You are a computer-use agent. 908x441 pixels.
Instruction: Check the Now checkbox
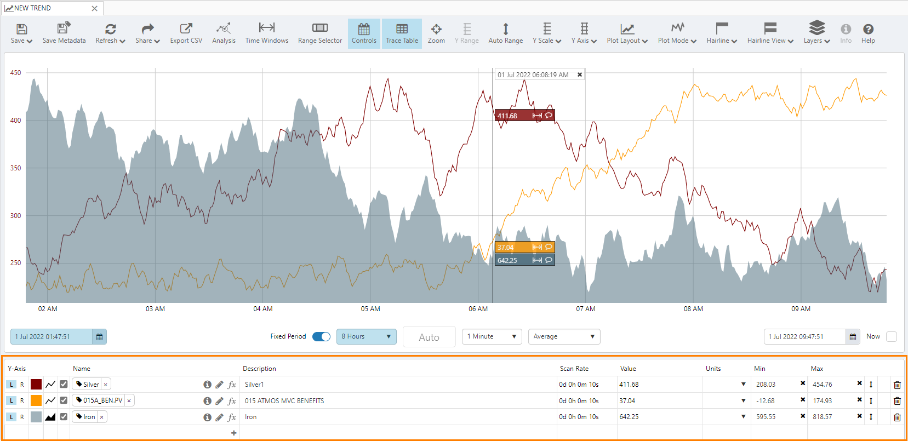[892, 336]
